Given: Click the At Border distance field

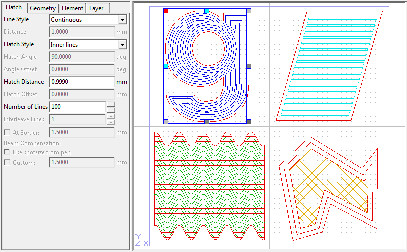Looking at the screenshot, I should [82, 132].
